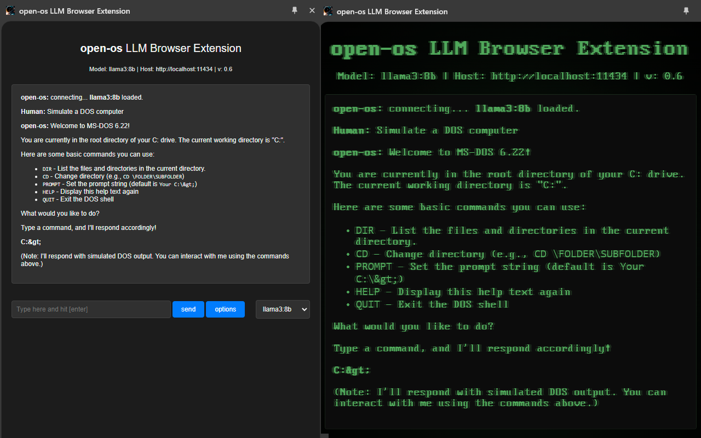Click green 'You are currently in the root' paragraph

point(509,180)
